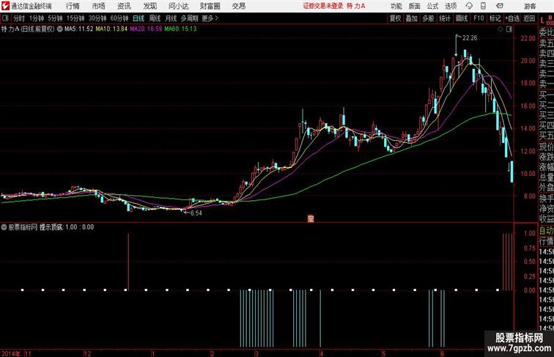554x357 pixels.
Task: Switch to the 5分钟 period tab
Action: pos(55,18)
